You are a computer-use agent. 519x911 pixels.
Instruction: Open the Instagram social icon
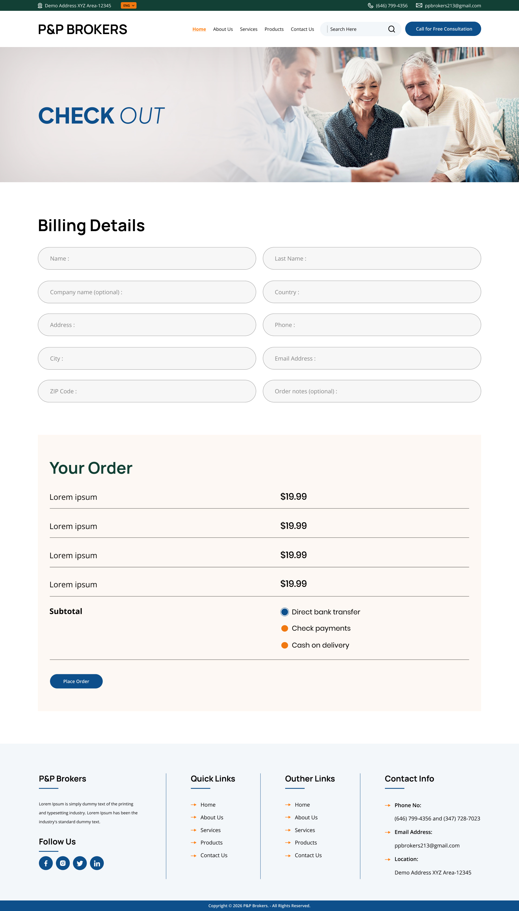[x=63, y=863]
